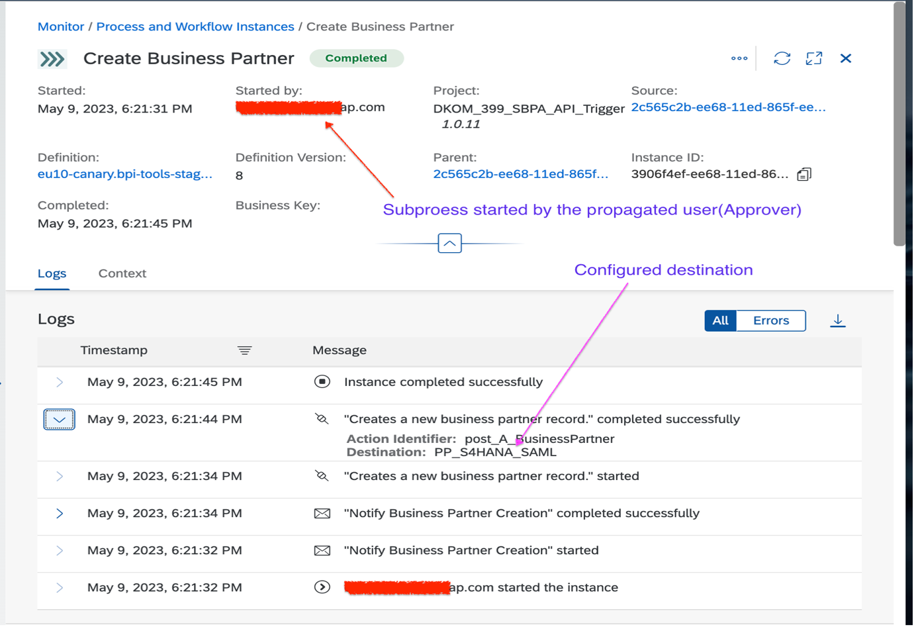This screenshot has width=916, height=627.
Task: Copy the Instance ID
Action: click(805, 173)
